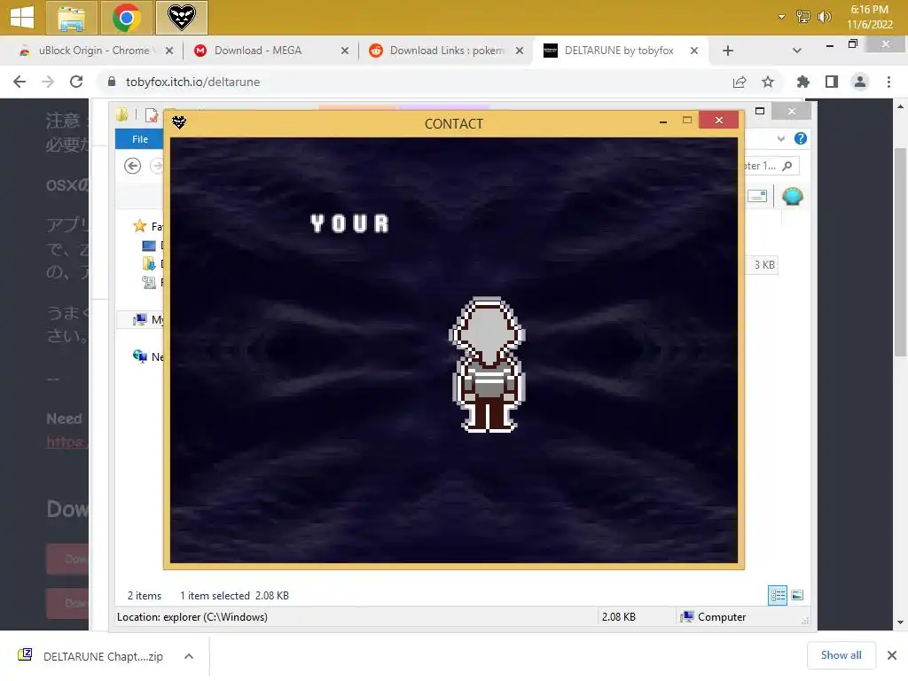Expand the download item options chevron
The height and width of the screenshot is (681, 908).
pos(189,656)
